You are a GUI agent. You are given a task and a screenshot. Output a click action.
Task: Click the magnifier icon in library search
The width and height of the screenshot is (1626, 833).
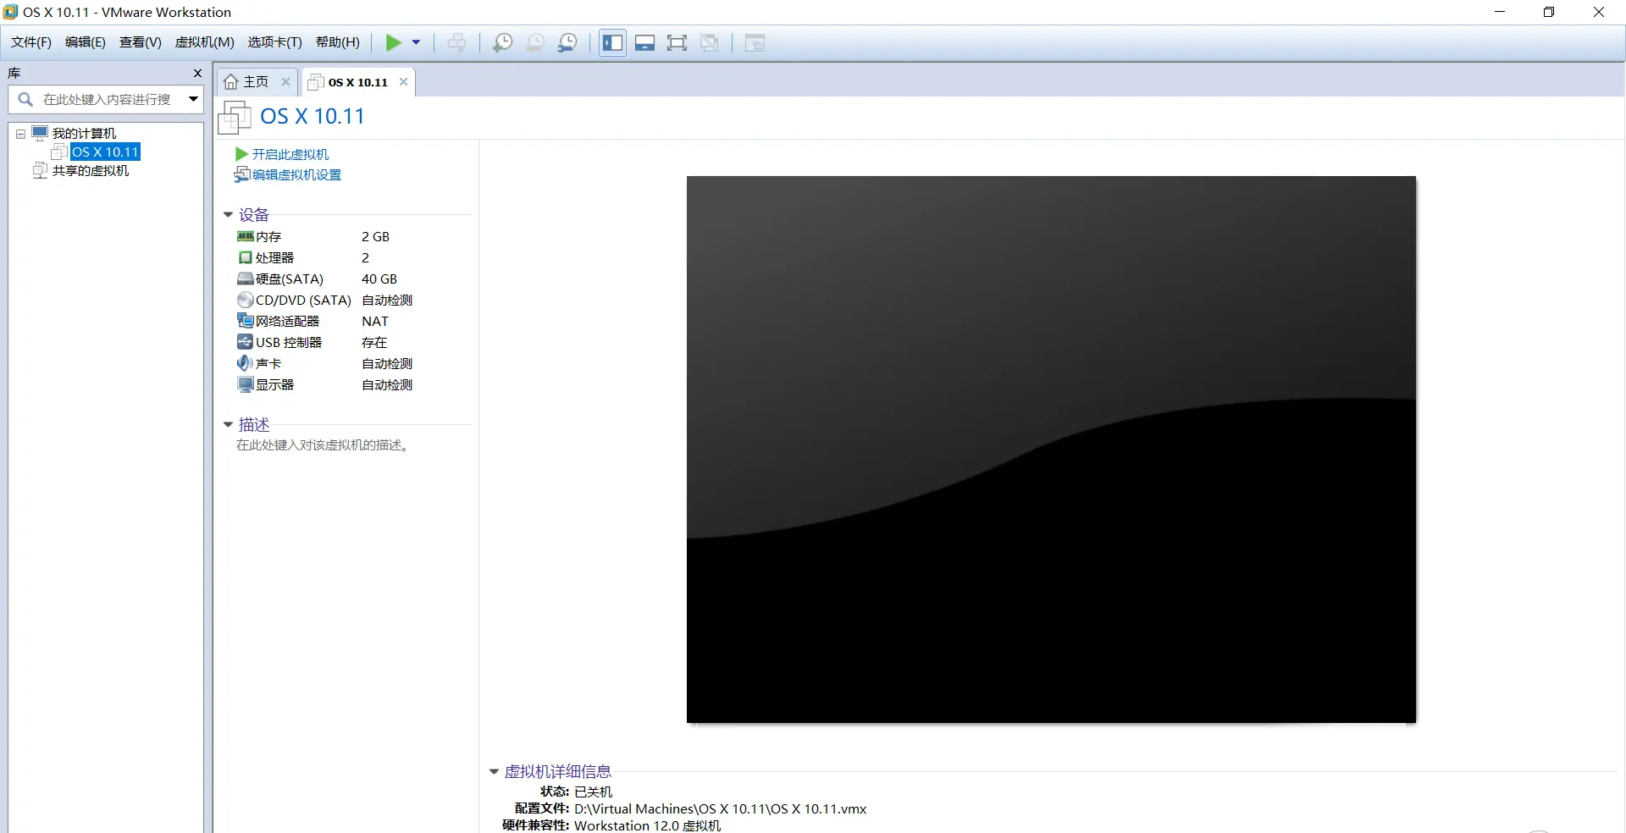25,99
